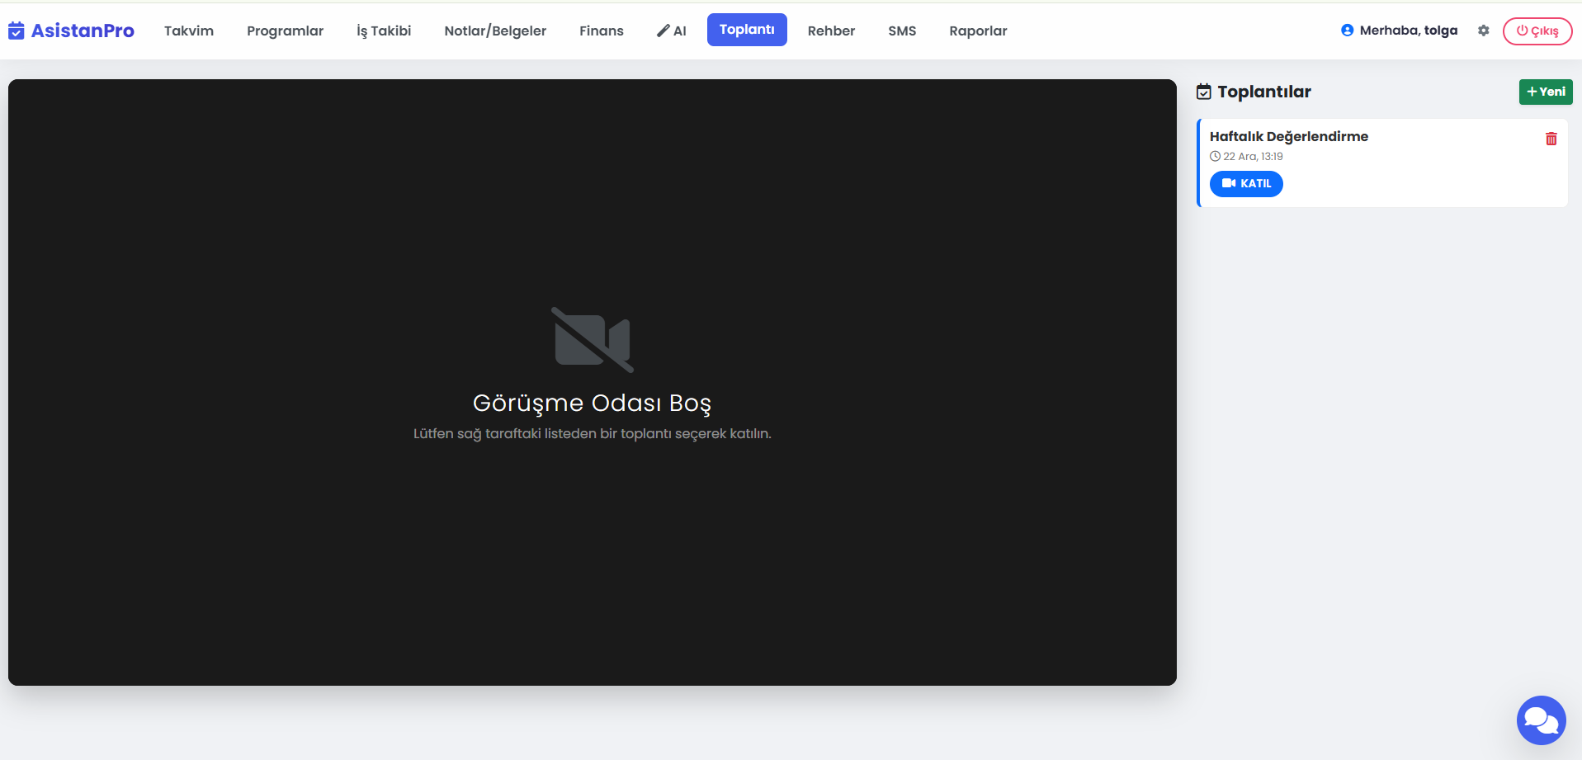This screenshot has width=1582, height=760.
Task: Join meeting with KATIL button
Action: (1245, 183)
